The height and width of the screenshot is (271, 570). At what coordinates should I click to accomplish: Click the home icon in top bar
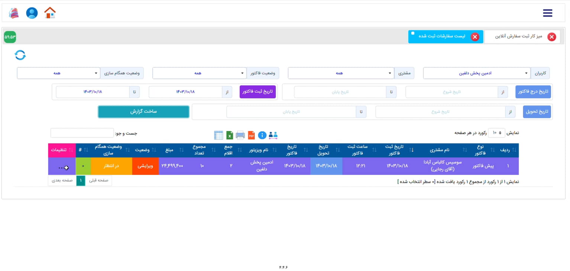(50, 13)
